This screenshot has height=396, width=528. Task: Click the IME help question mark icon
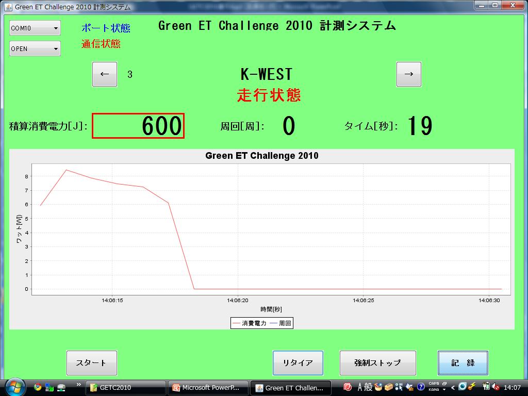421,387
